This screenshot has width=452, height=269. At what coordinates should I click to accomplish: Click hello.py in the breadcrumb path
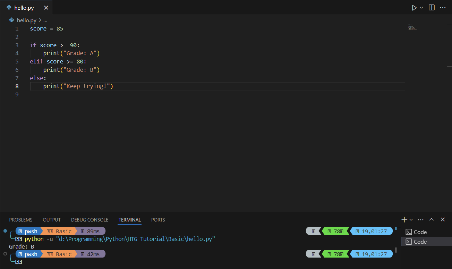pos(26,20)
